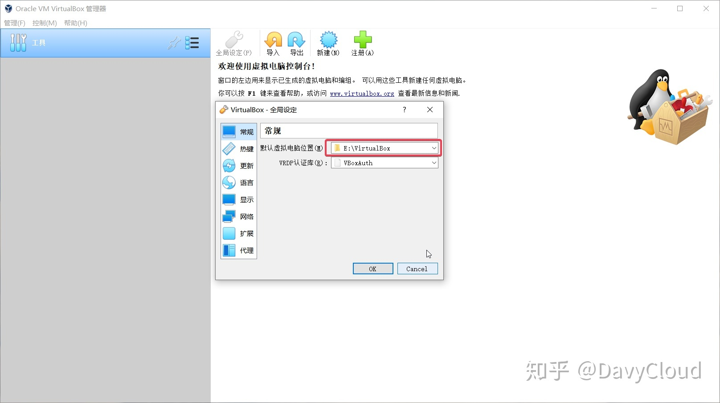The width and height of the screenshot is (720, 403).
Task: Select the 显示 settings category icon
Action: 229,199
